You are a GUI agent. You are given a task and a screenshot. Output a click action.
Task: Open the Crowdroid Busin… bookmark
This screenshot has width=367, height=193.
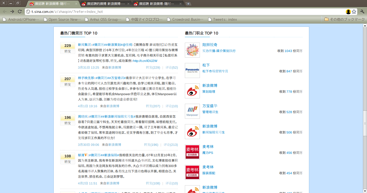[185, 19]
